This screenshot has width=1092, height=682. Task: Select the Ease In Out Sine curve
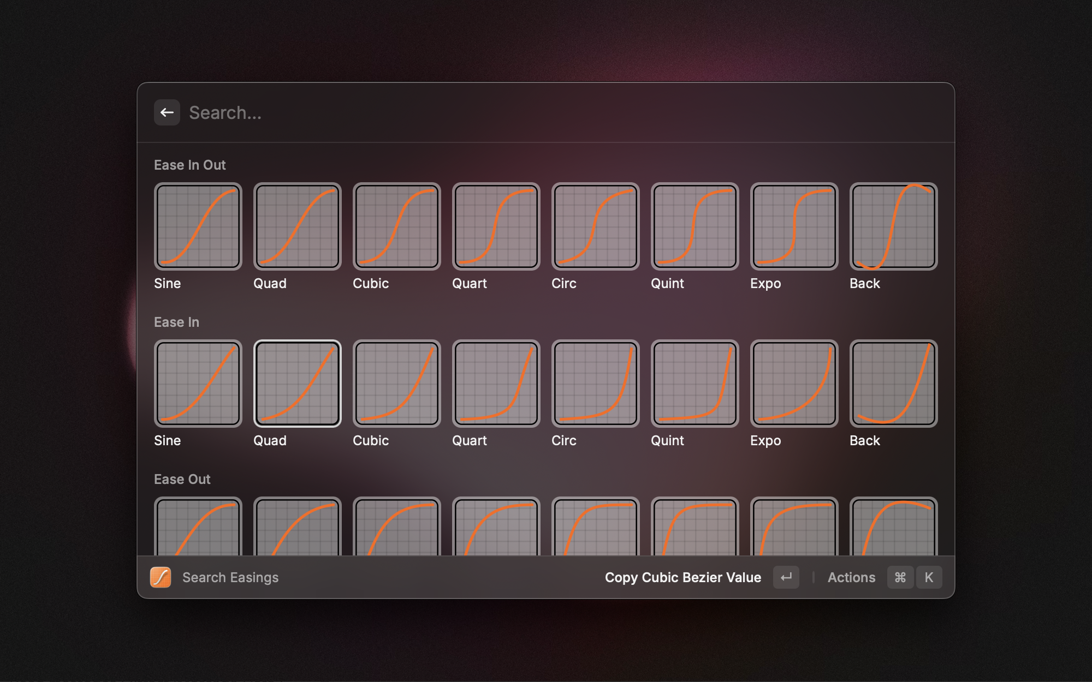click(x=198, y=226)
